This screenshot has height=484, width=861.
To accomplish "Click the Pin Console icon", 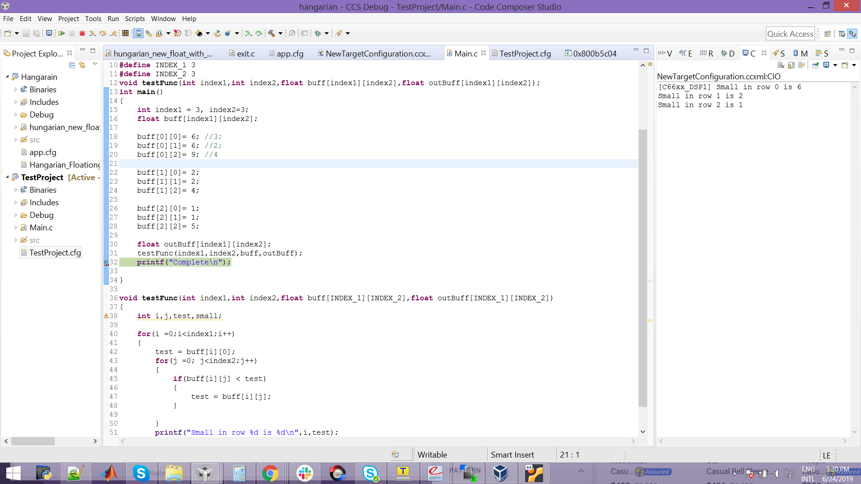I will point(816,65).
